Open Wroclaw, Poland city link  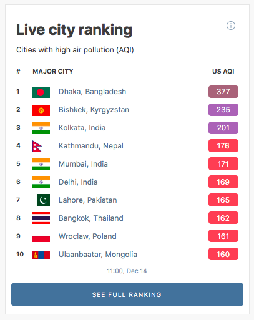click(87, 236)
